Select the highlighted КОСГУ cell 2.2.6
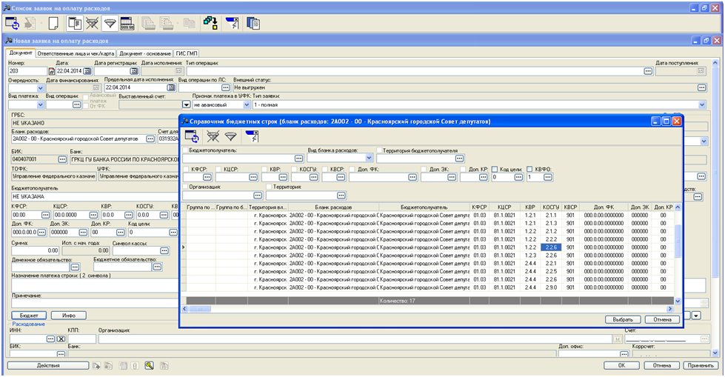The height and width of the screenshot is (377, 725). 551,247
